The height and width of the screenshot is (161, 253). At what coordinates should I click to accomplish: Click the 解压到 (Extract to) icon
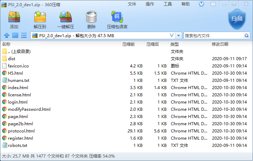pos(40,20)
